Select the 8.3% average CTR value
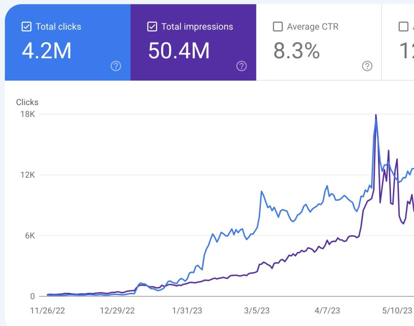The height and width of the screenshot is (326, 414). (296, 51)
